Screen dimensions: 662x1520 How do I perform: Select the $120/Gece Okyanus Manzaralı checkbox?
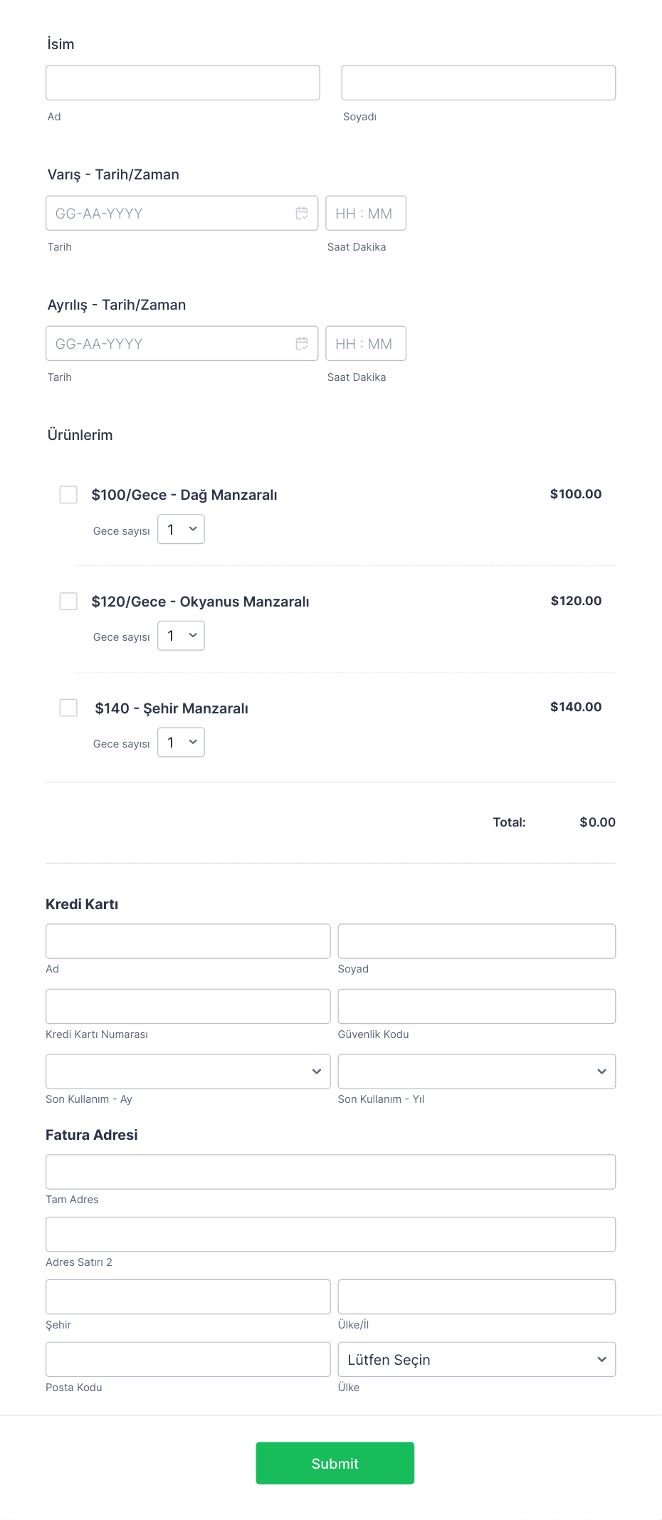[68, 602]
